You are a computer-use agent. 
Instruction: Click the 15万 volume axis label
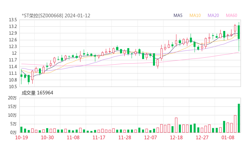12,106
